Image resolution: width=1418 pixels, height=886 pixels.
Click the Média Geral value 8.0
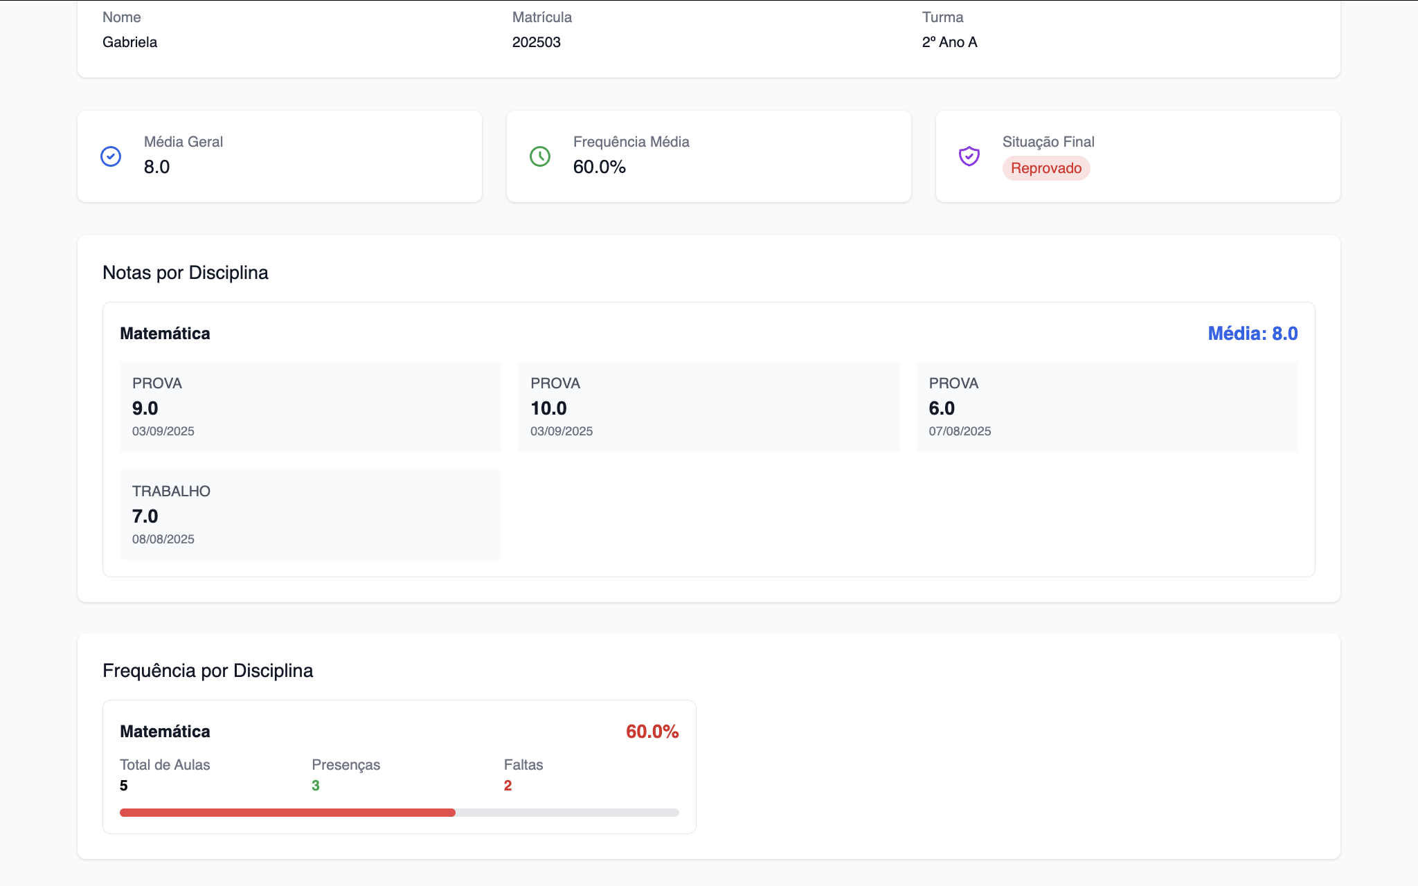click(x=156, y=167)
